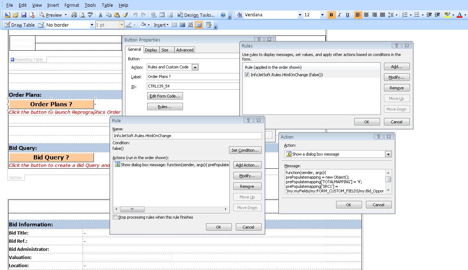Uncheck the InfoJetSoft.Rules.HtmlOnChange rule checkbox
468x270 pixels.
click(247, 75)
